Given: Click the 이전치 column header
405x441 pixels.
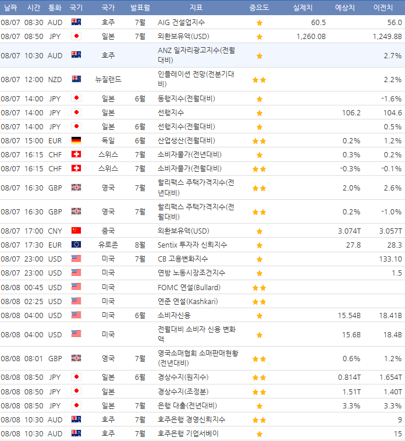Looking at the screenshot, I should pyautogui.click(x=383, y=8).
